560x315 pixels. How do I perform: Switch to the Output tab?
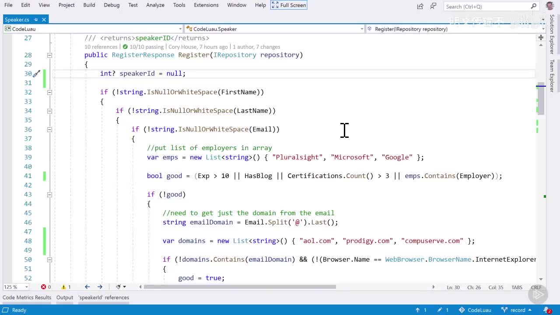65,297
